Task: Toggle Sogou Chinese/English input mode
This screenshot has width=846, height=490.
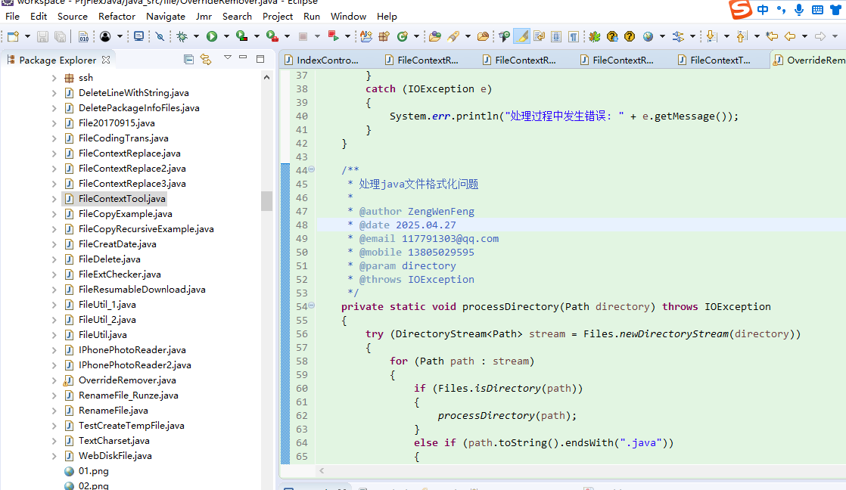Action: [762, 10]
